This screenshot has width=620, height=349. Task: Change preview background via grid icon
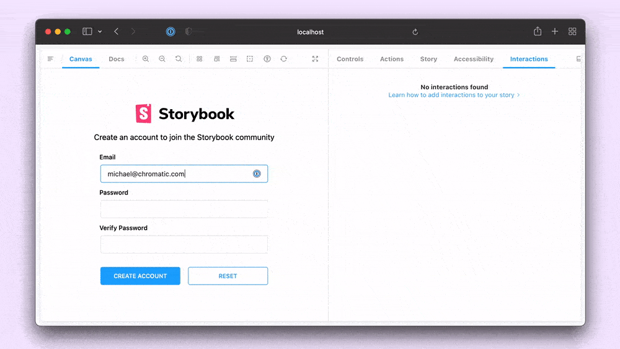click(x=199, y=59)
